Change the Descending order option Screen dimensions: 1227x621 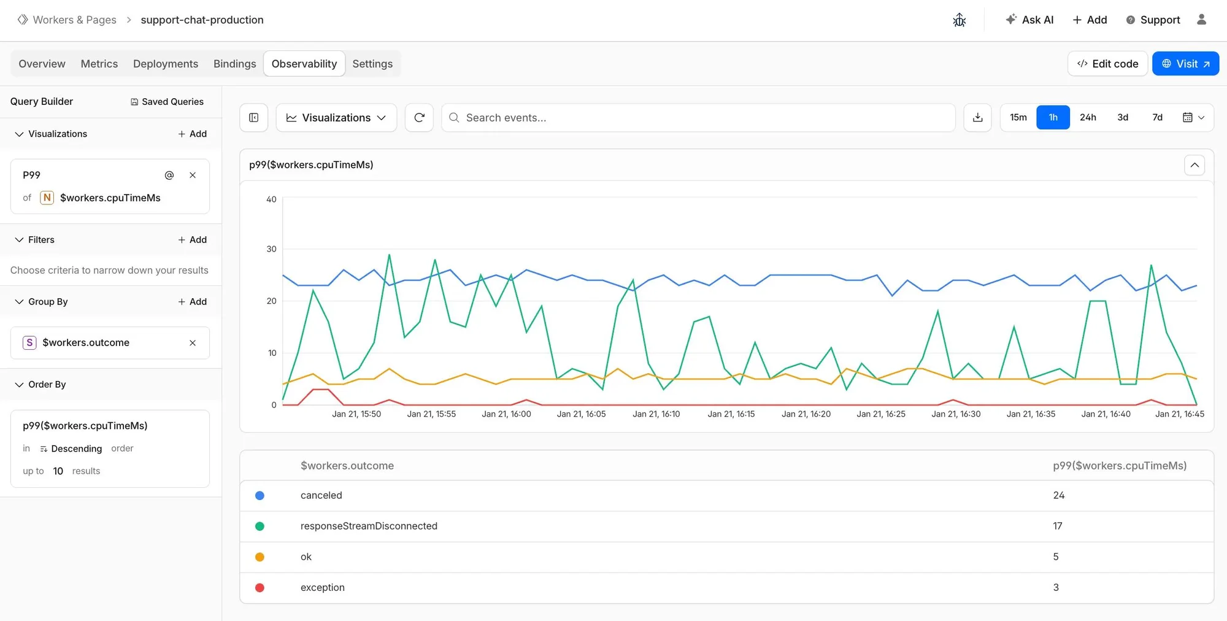click(x=71, y=449)
